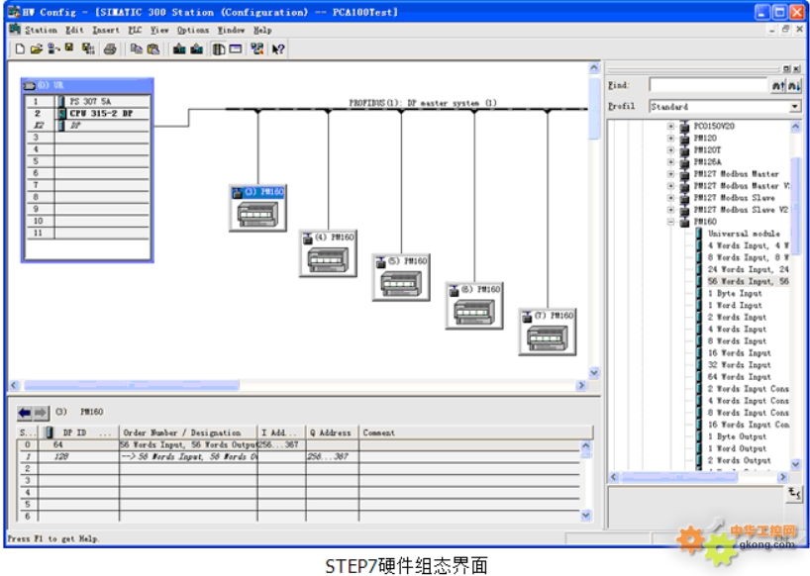Open the Options menu
Image resolution: width=810 pixels, height=576 pixels.
pos(193,30)
